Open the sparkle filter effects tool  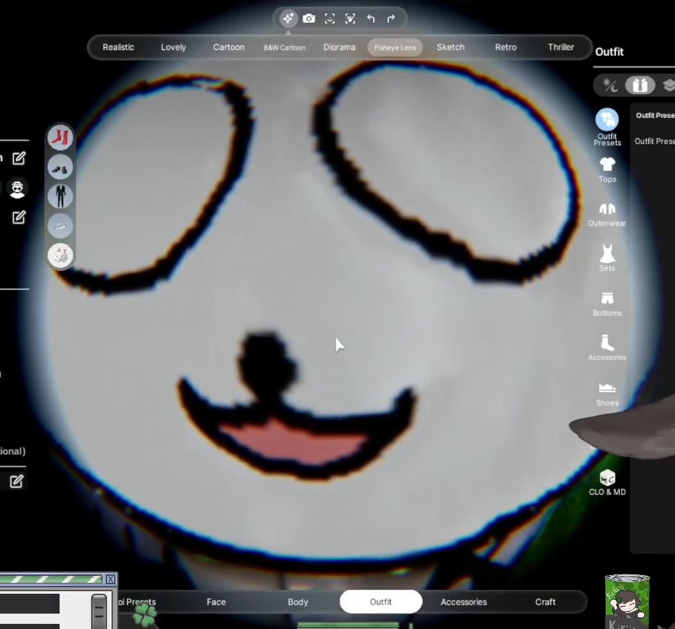click(288, 19)
